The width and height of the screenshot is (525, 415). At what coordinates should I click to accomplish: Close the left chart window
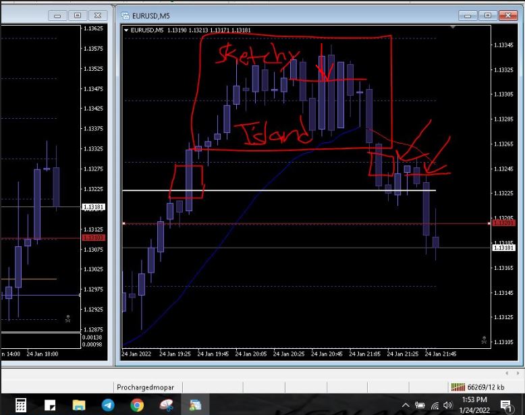tap(97, 16)
